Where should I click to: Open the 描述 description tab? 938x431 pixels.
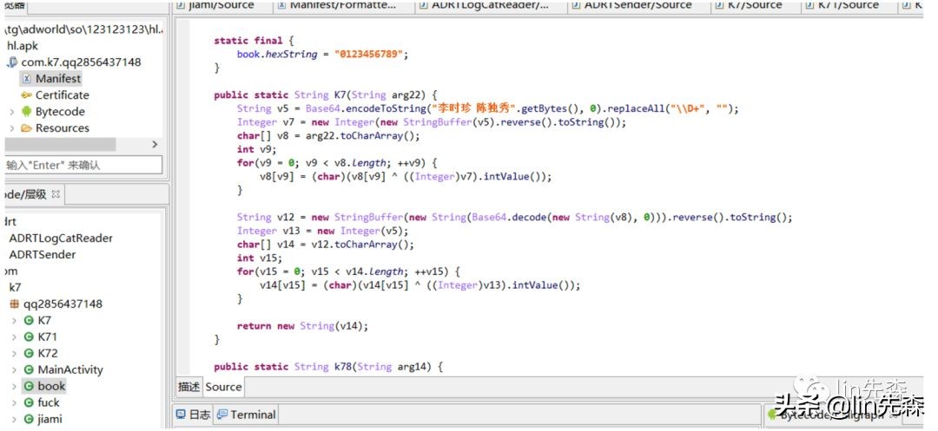189,387
